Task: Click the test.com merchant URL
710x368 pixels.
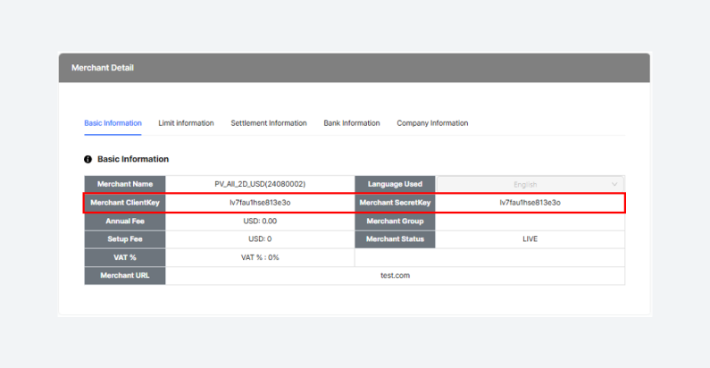Action: pyautogui.click(x=395, y=276)
